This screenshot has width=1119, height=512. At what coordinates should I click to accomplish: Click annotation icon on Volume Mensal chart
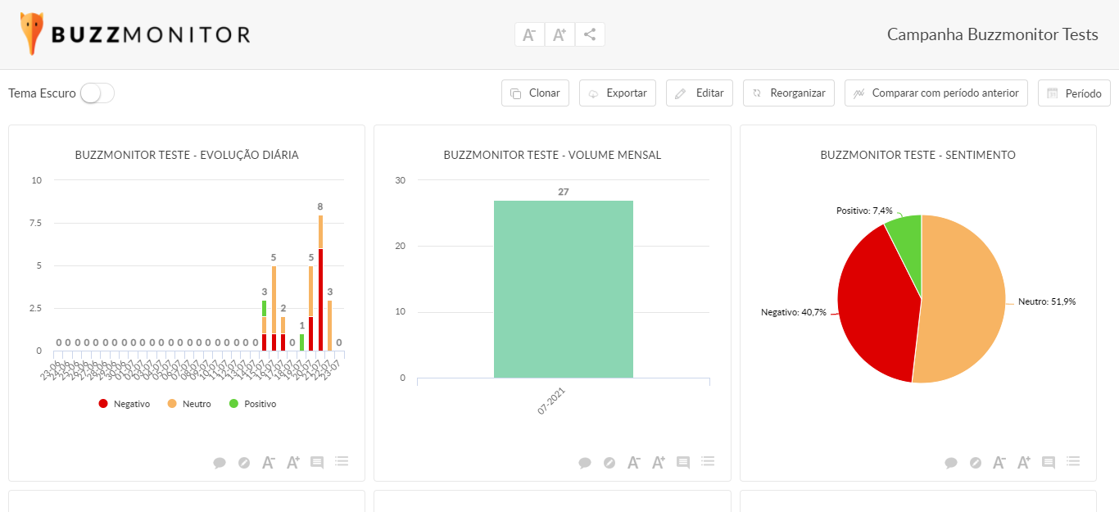point(683,463)
